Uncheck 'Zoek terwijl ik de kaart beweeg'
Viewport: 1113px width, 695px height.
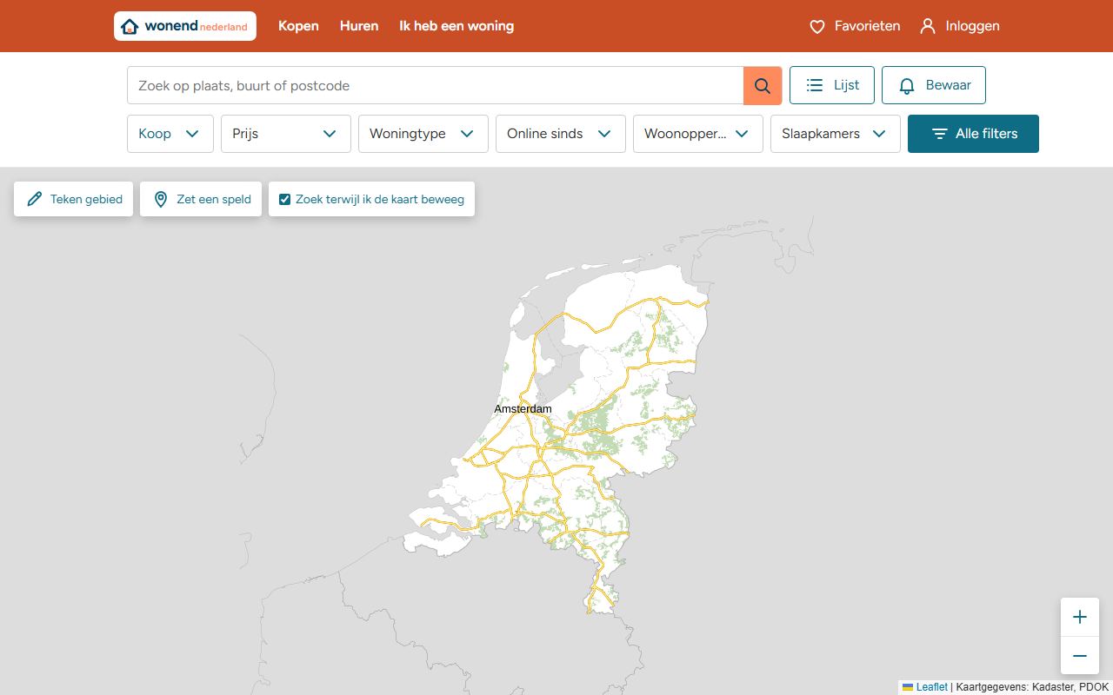coord(284,199)
